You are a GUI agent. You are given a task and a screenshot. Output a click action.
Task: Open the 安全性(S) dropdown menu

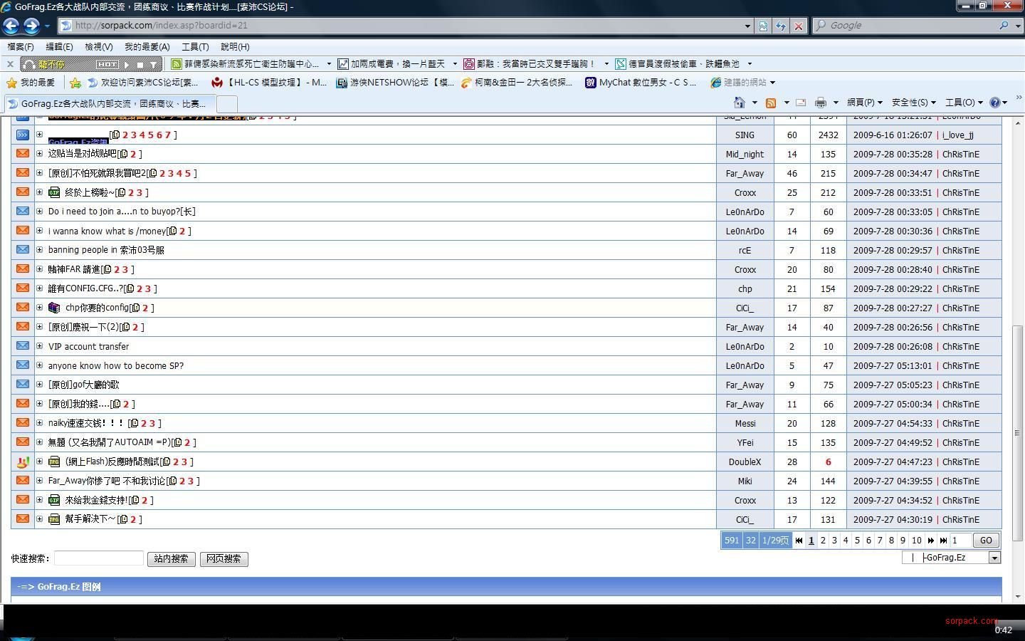(x=913, y=103)
